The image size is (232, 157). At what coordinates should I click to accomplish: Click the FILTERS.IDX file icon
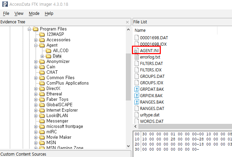pos(137,70)
